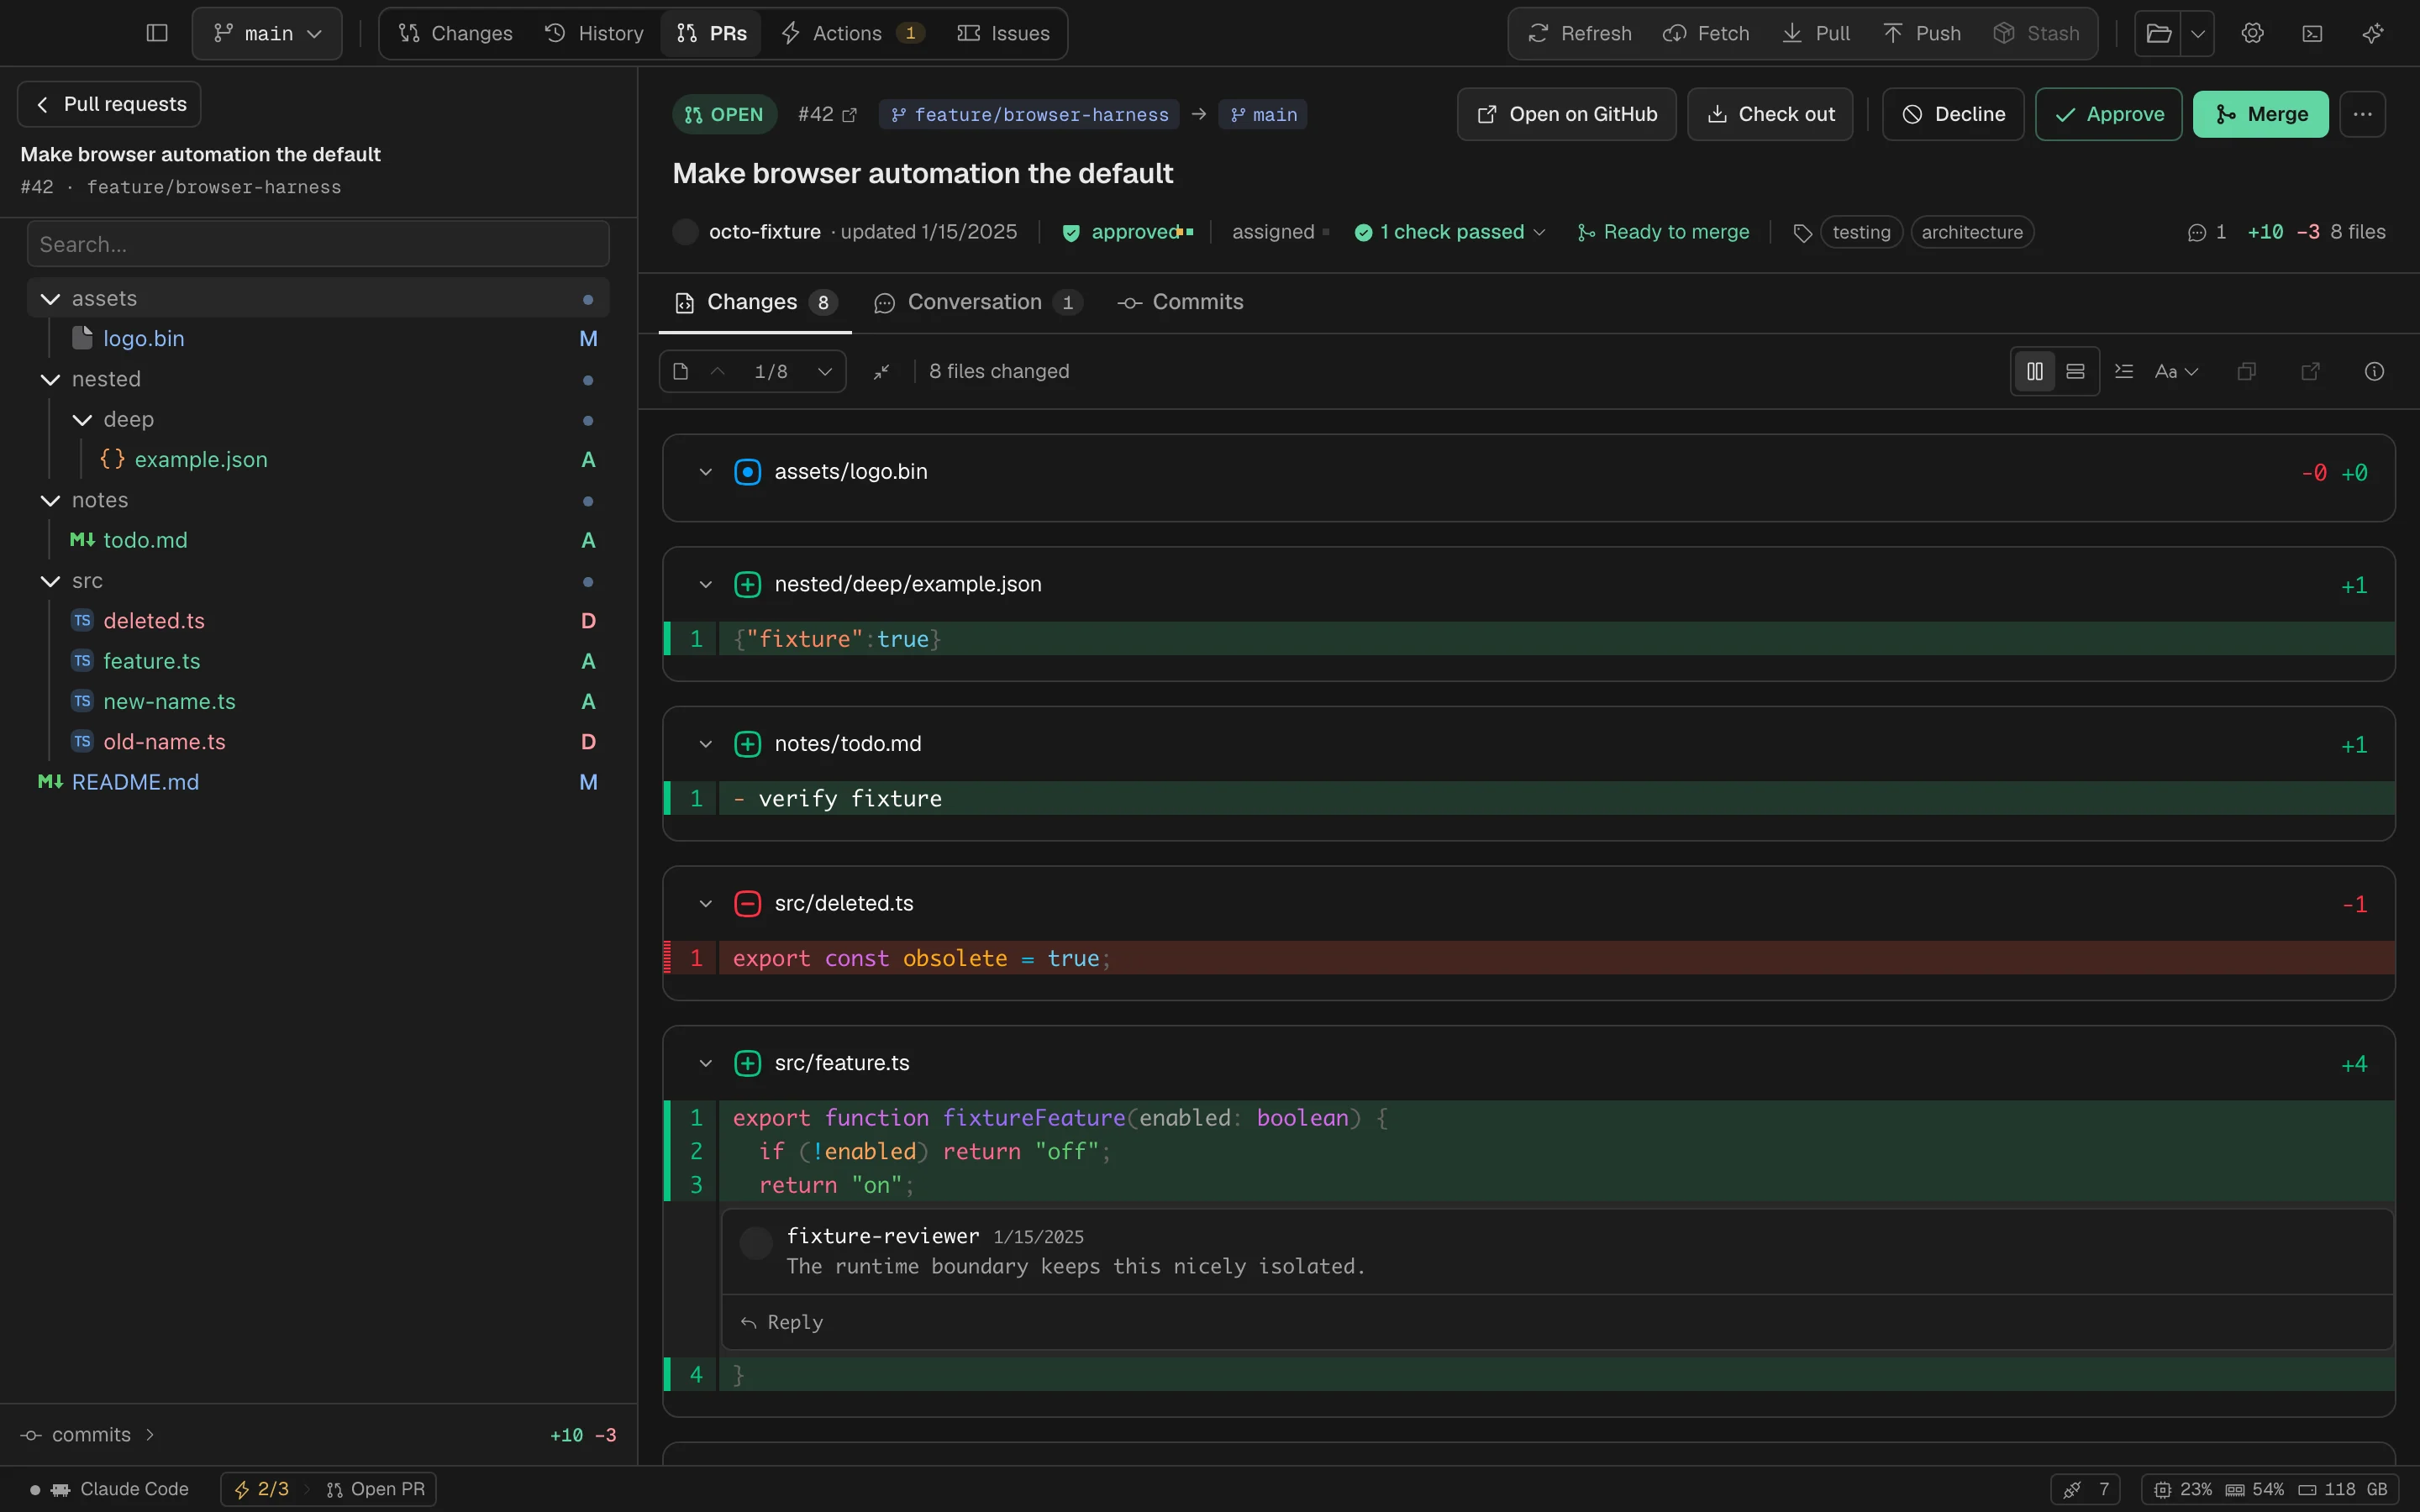Toggle the plus marker on src/feature.ts
2420x1512 pixels.
pos(747,1063)
